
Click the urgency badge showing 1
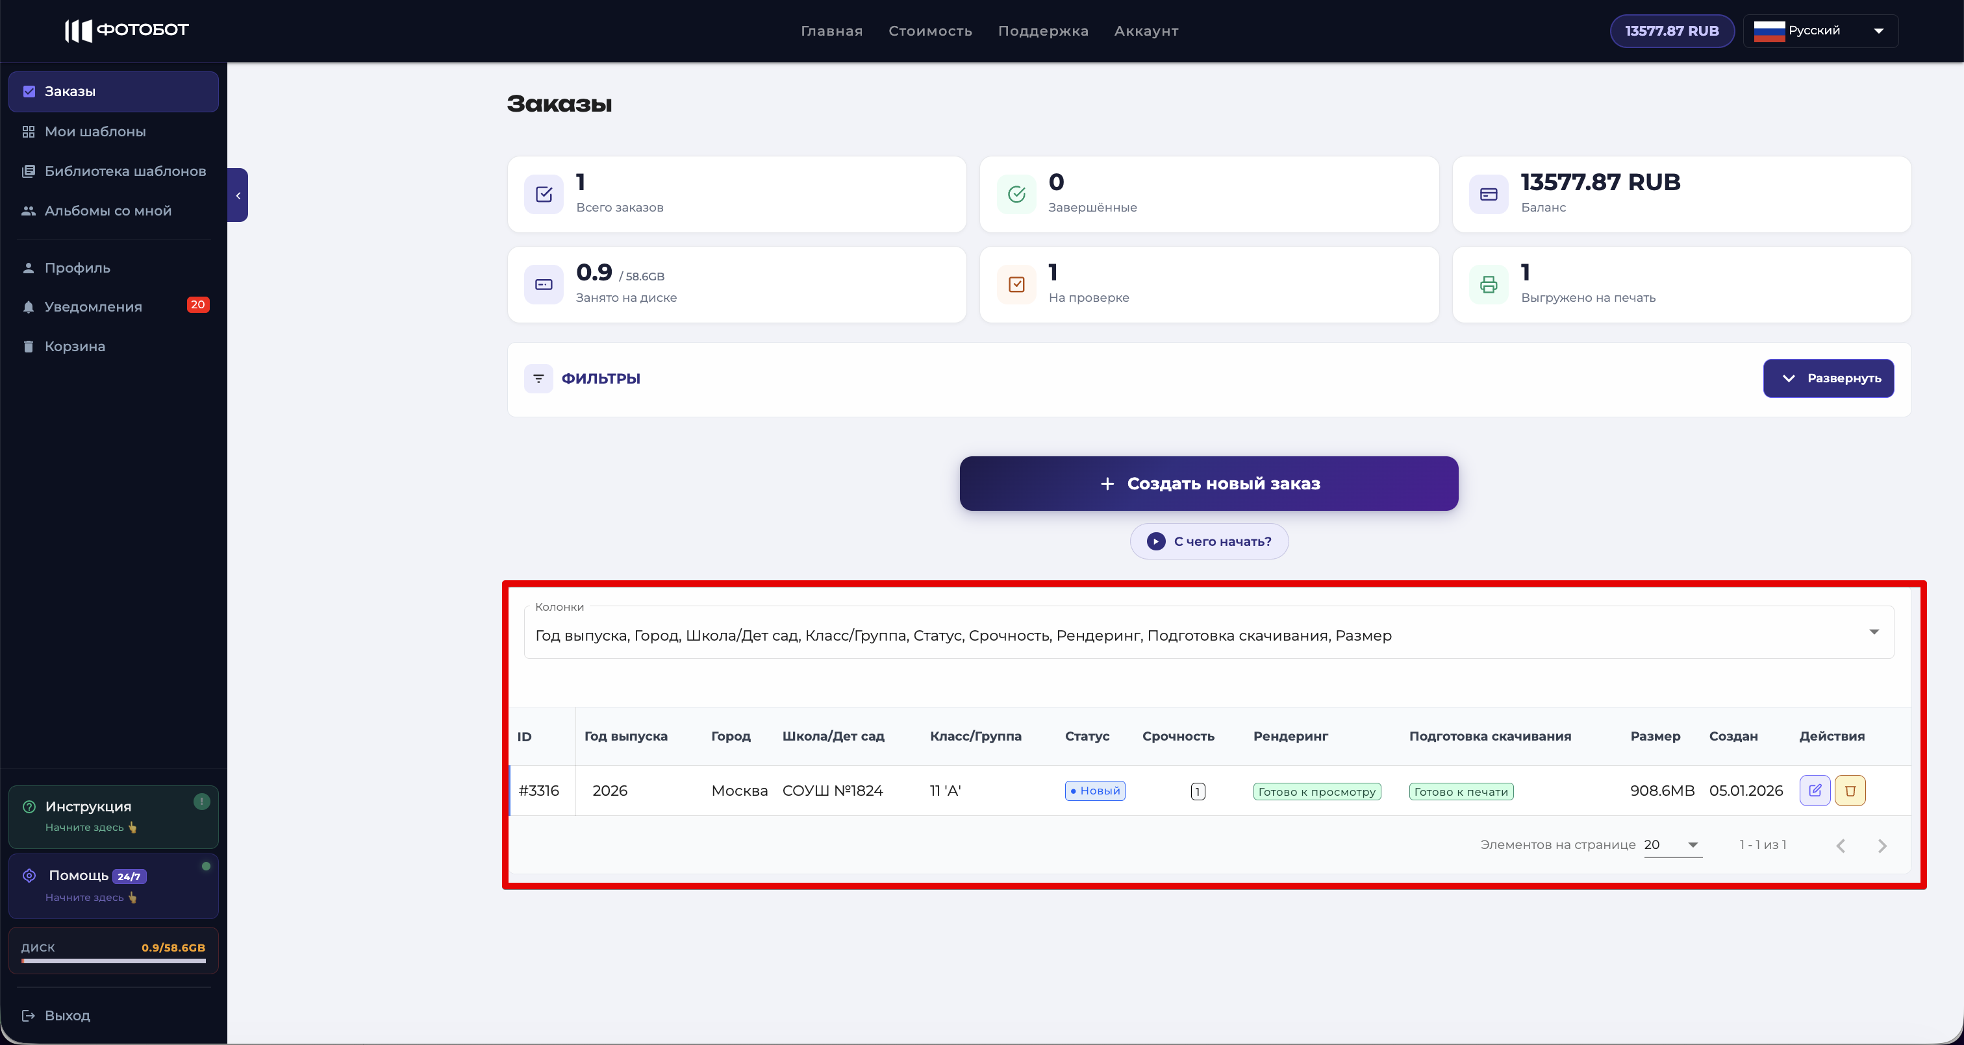click(x=1198, y=791)
